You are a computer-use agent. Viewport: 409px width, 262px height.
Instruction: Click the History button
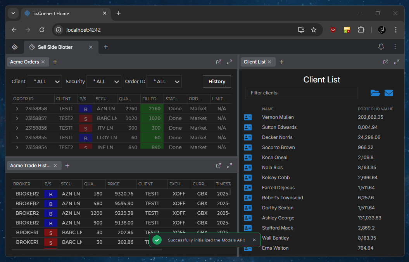tap(217, 82)
